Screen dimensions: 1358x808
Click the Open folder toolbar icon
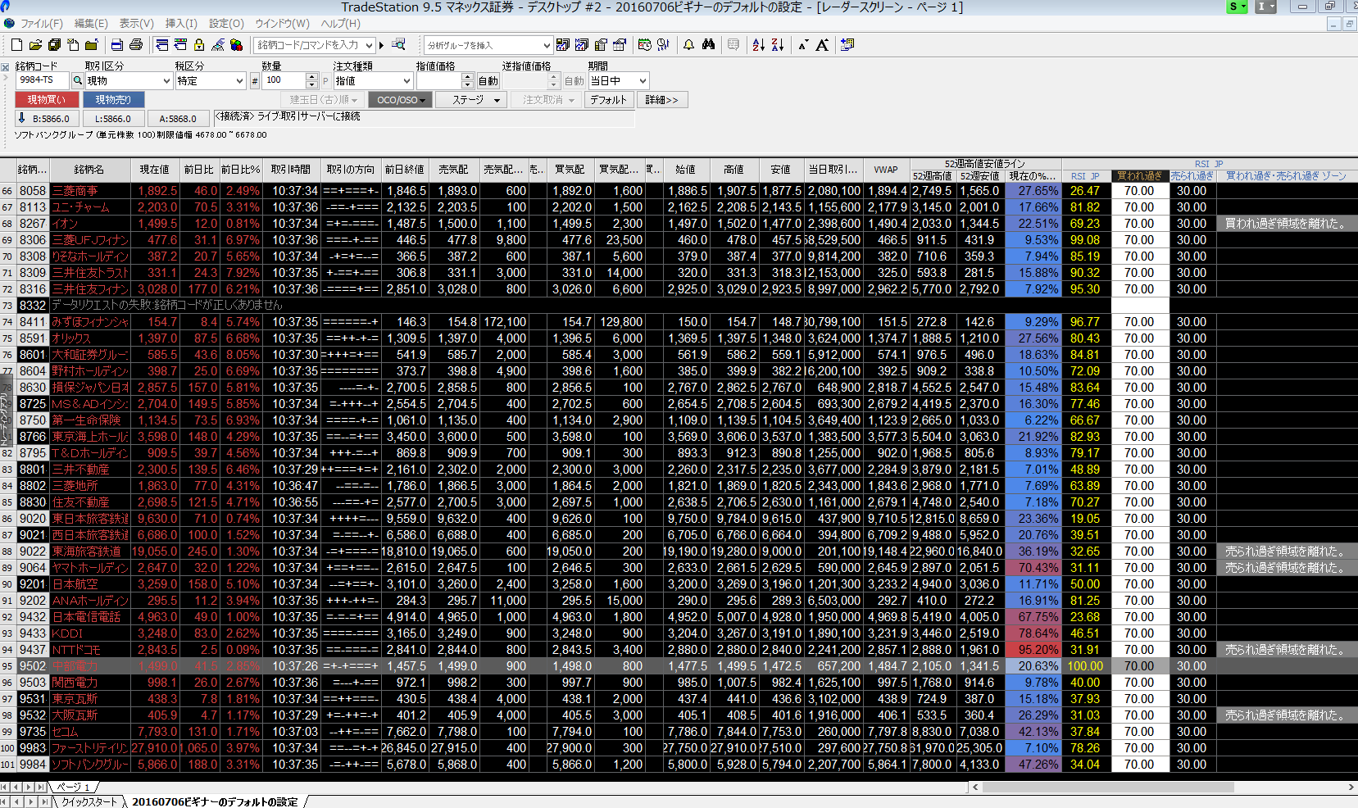point(35,44)
